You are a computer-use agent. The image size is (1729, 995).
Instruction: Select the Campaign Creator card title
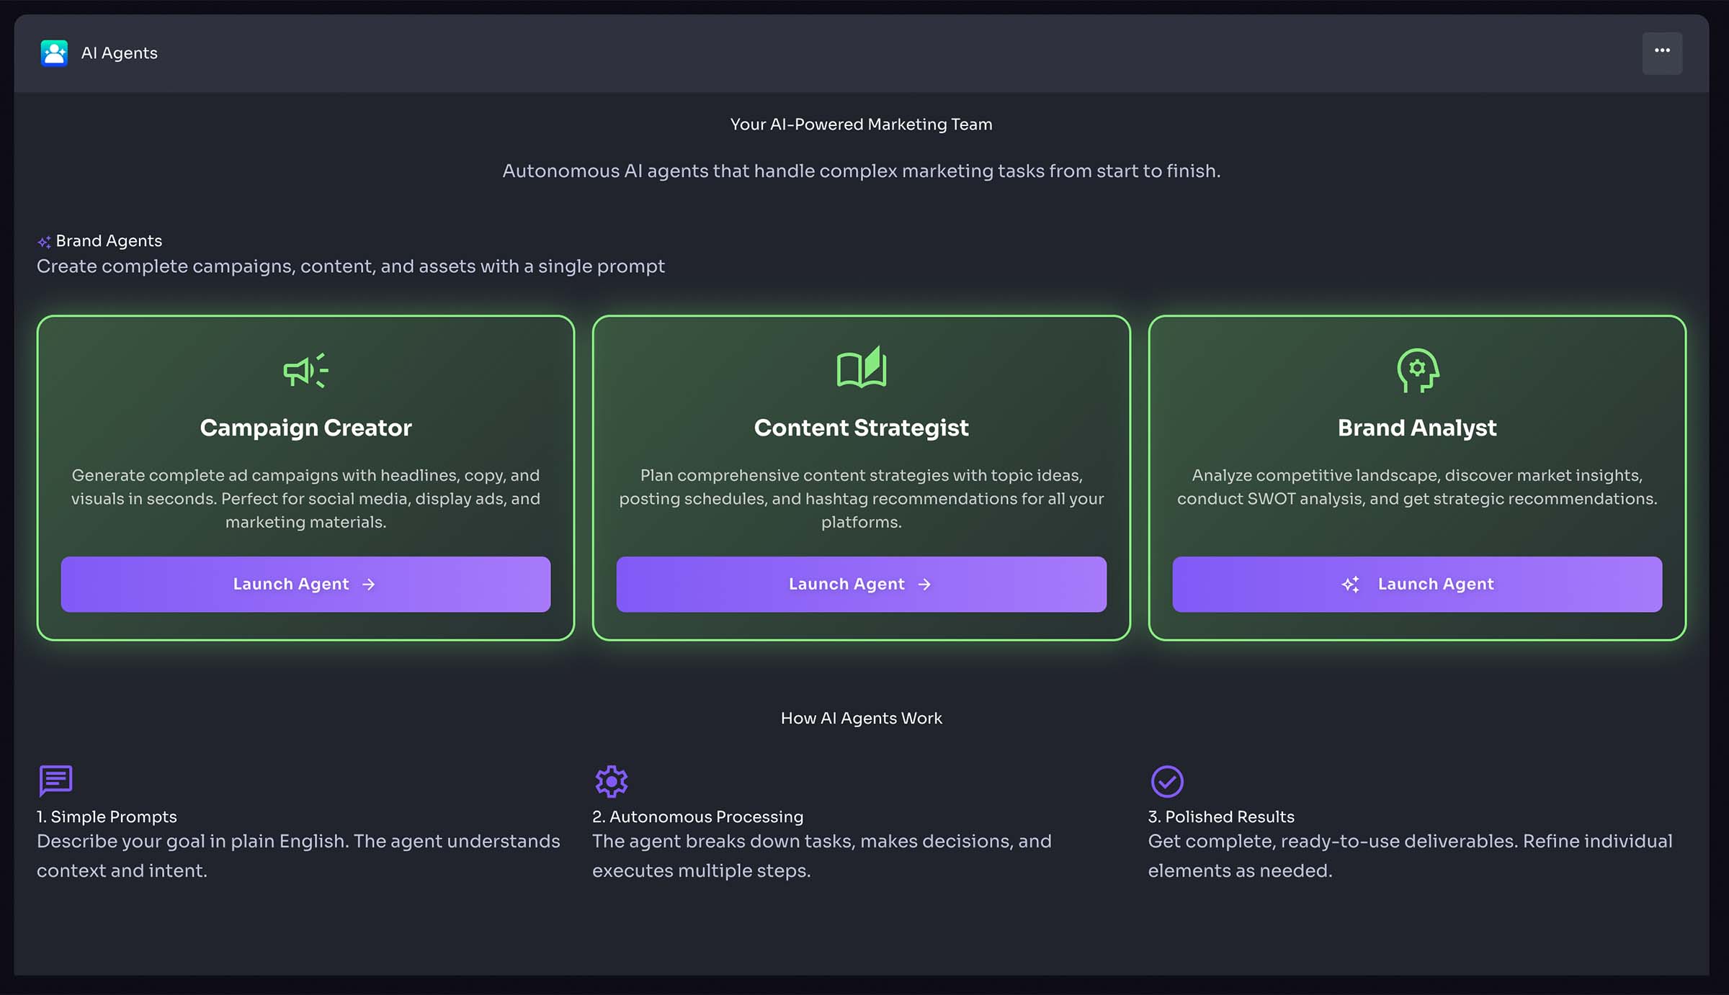pyautogui.click(x=305, y=428)
